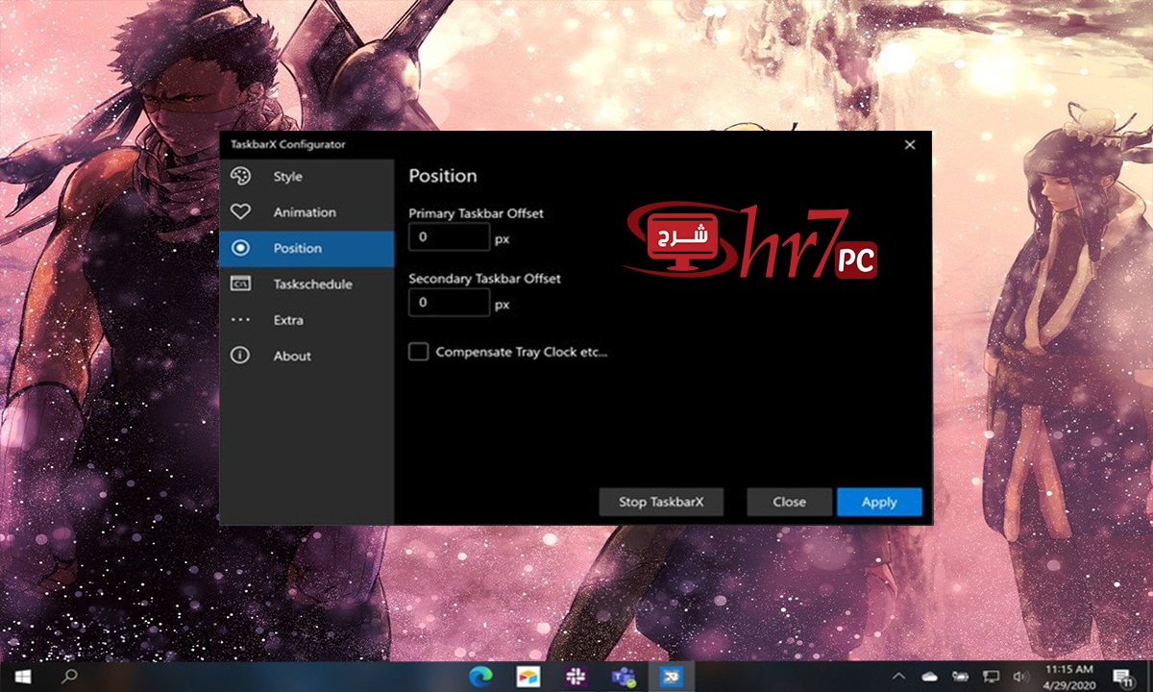This screenshot has width=1153, height=692.
Task: Select the Position radio-dot icon
Action: tap(240, 248)
